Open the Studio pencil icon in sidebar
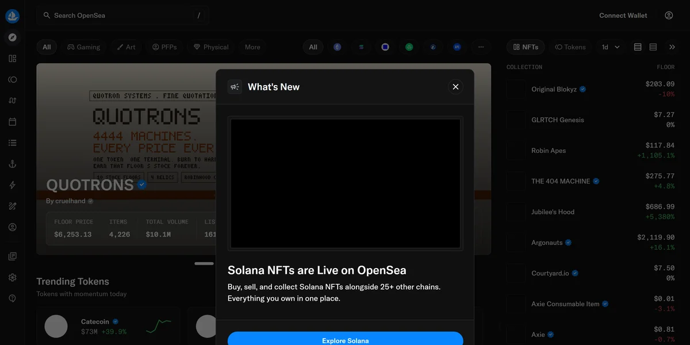This screenshot has width=690, height=345. pyautogui.click(x=13, y=206)
